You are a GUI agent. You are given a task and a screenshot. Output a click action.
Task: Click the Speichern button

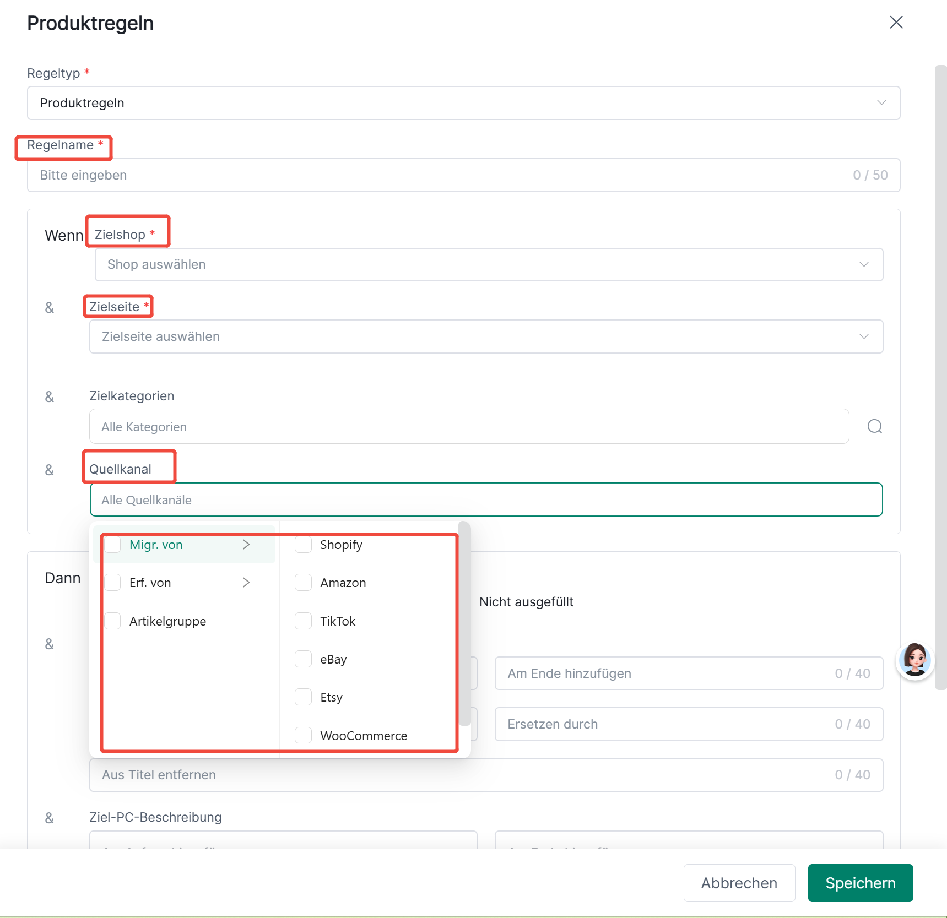pyautogui.click(x=861, y=883)
